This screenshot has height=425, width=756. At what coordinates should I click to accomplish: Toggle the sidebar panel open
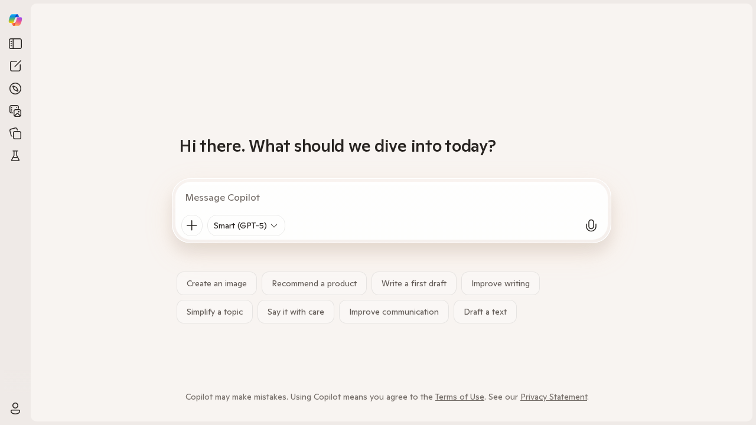(x=15, y=44)
